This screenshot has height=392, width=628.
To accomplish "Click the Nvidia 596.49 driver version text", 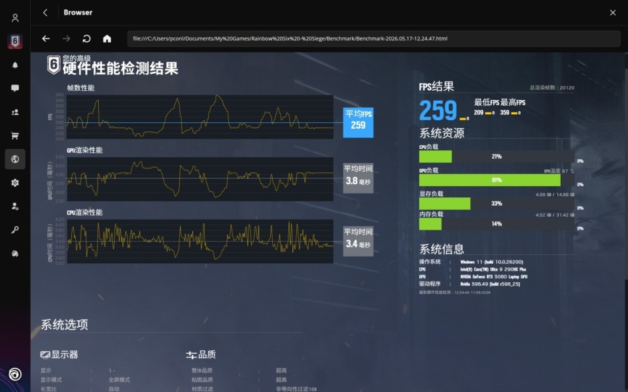I will (x=490, y=284).
